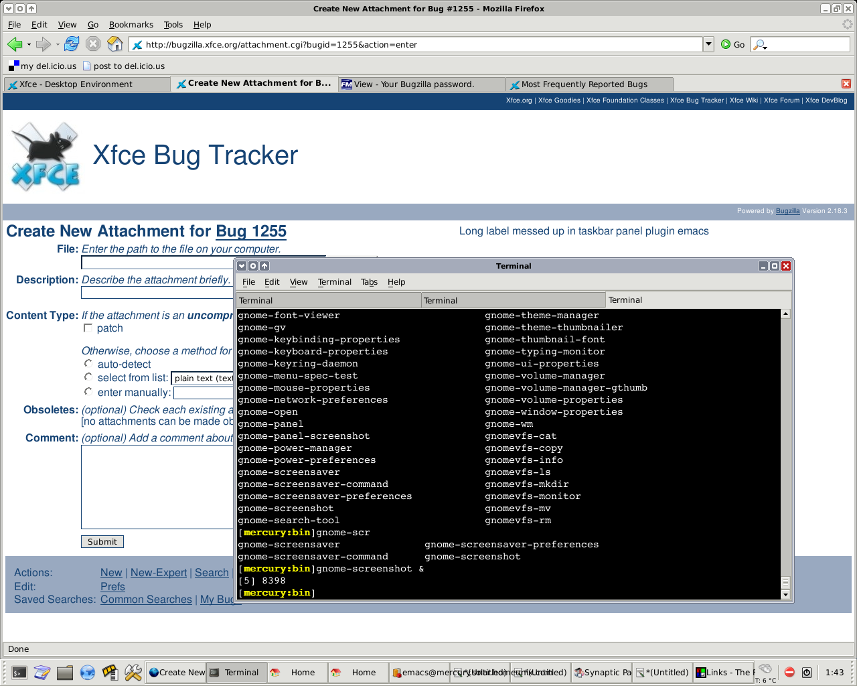The width and height of the screenshot is (857, 686).
Task: Open the plain text content type list
Action: click(x=202, y=379)
